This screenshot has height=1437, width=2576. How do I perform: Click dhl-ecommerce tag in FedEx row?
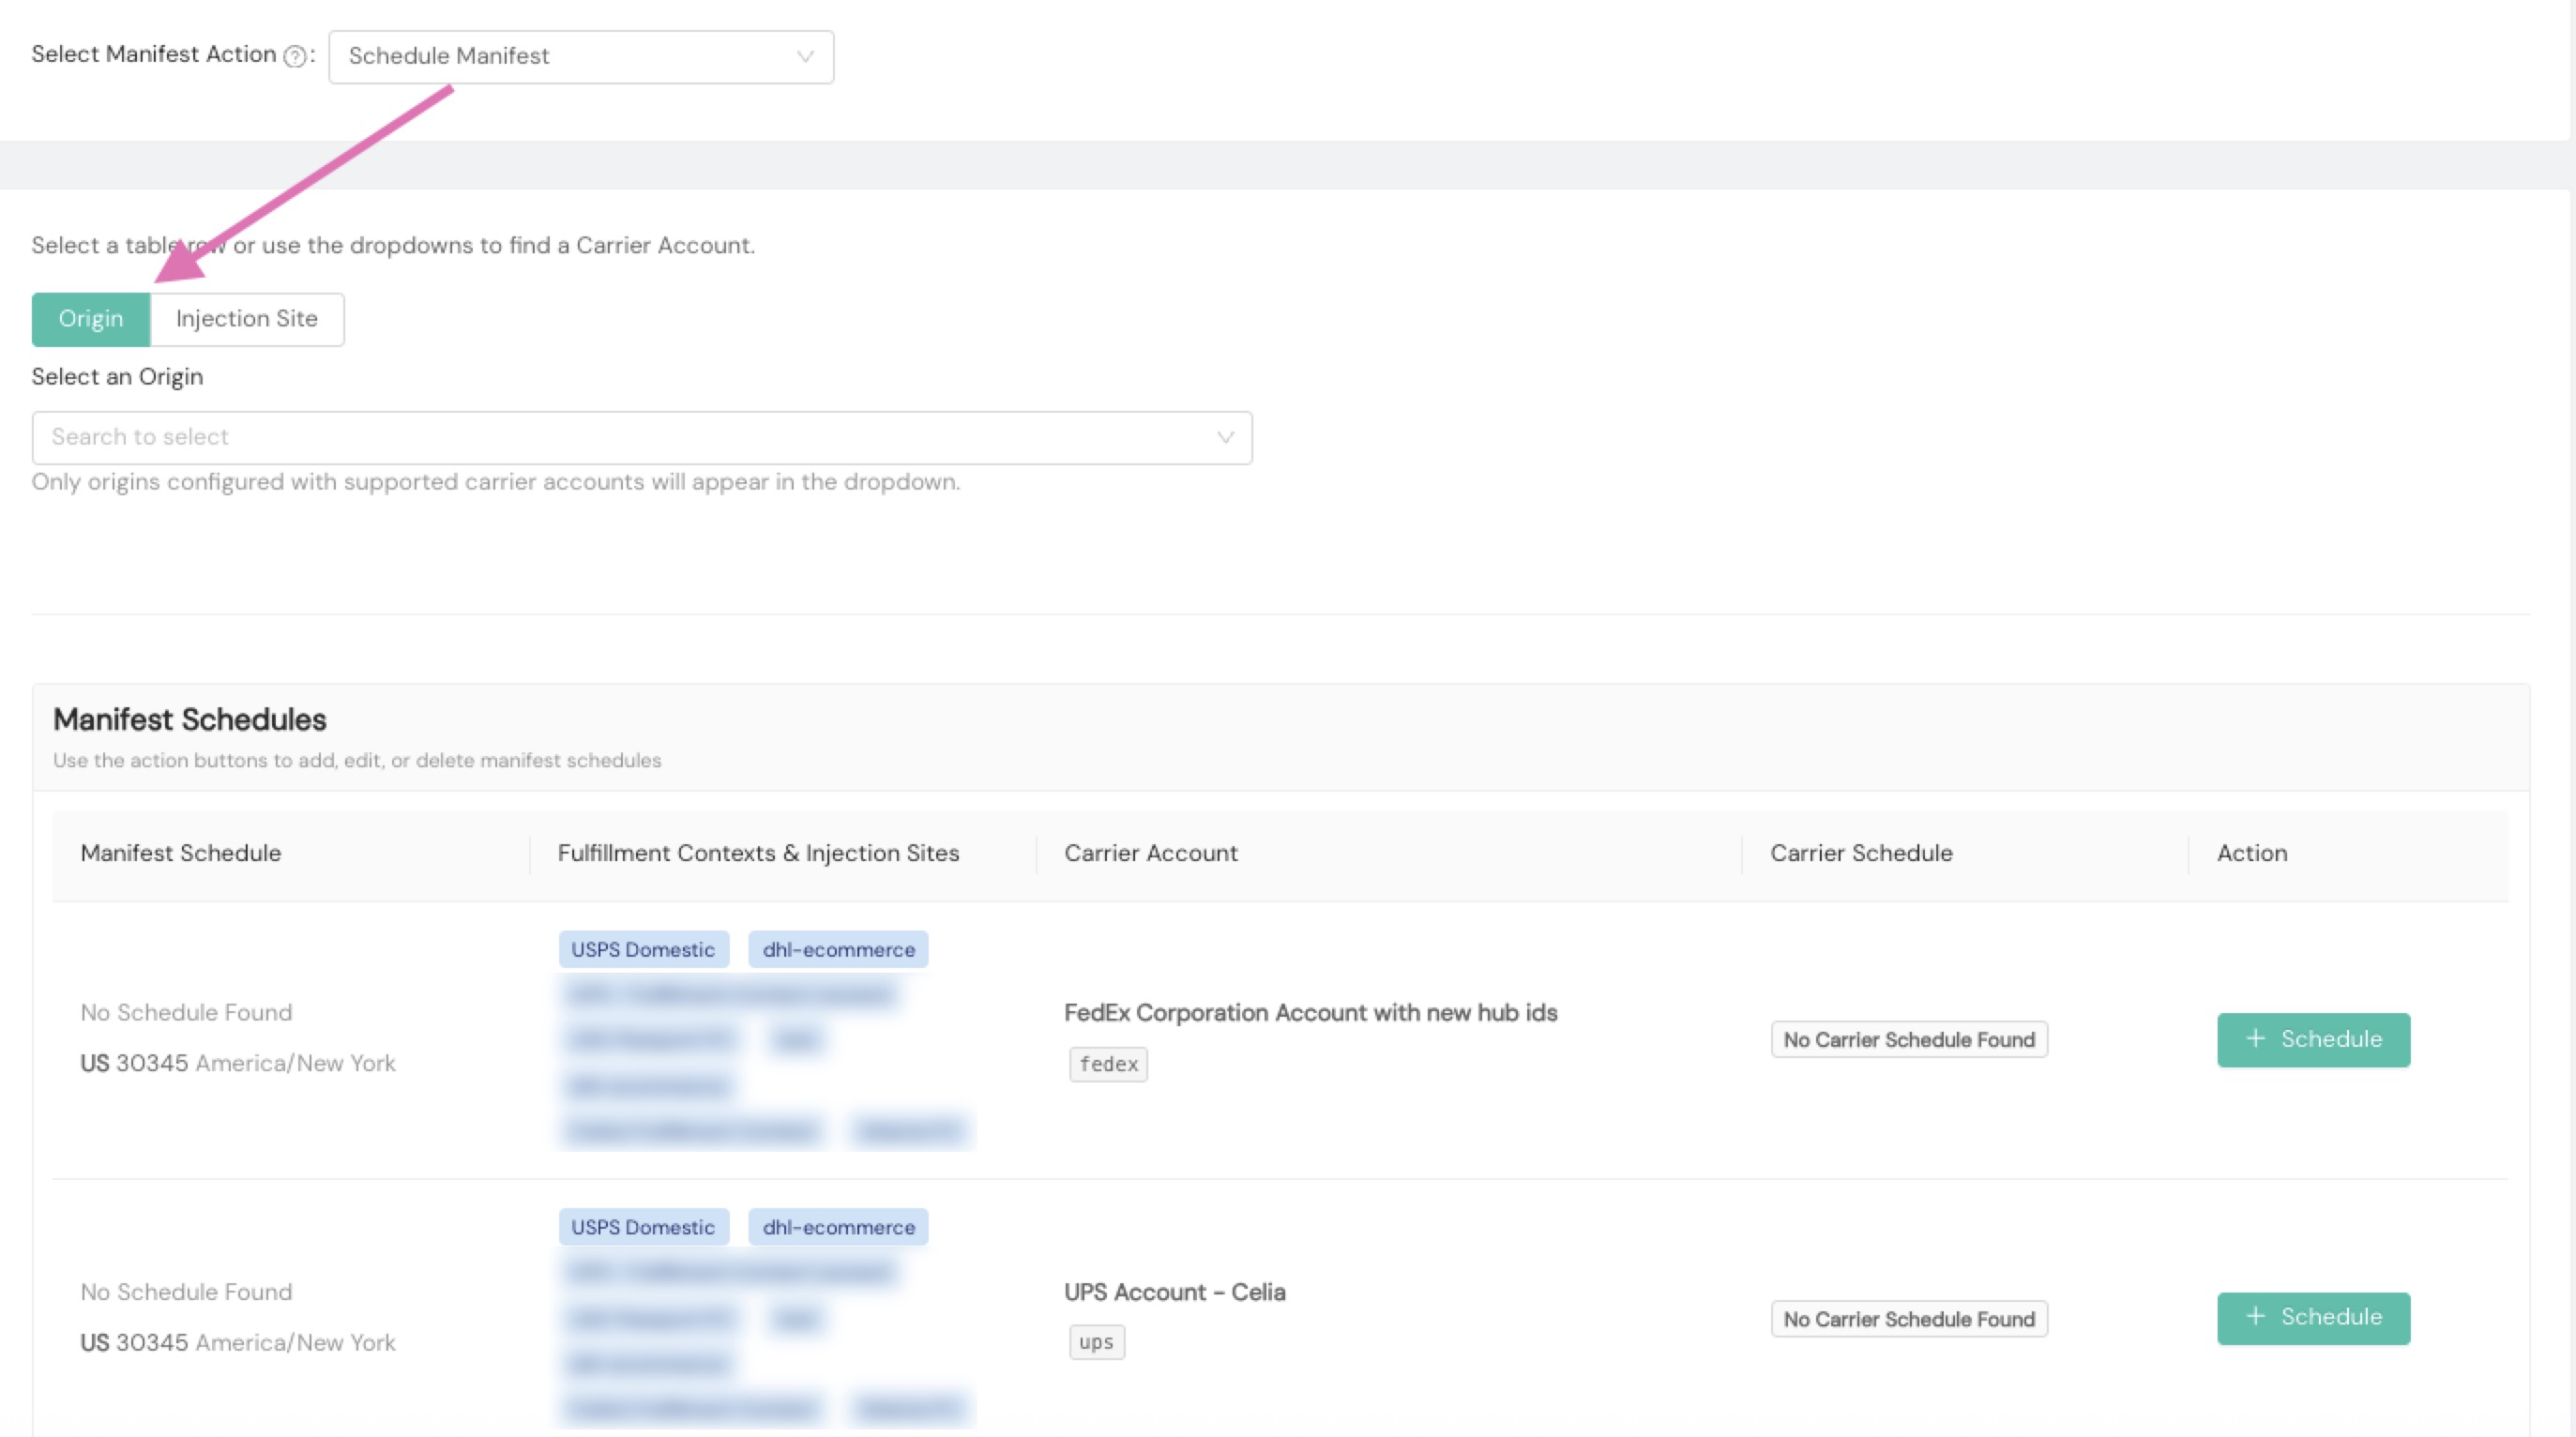click(838, 949)
